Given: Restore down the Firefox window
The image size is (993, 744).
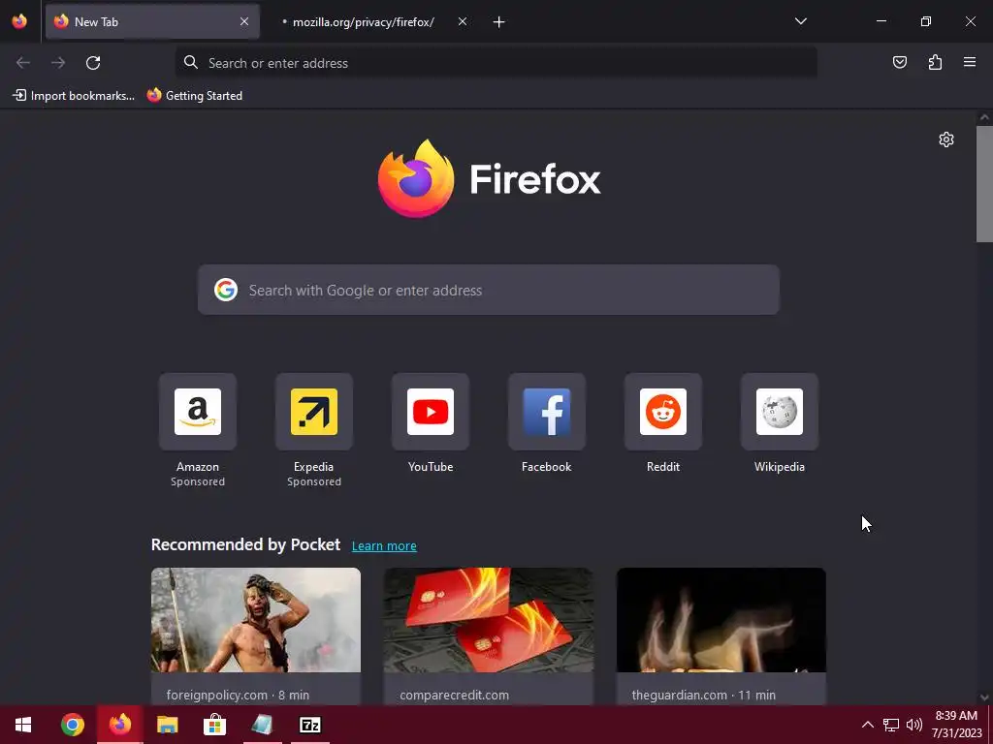Looking at the screenshot, I should pos(926,21).
